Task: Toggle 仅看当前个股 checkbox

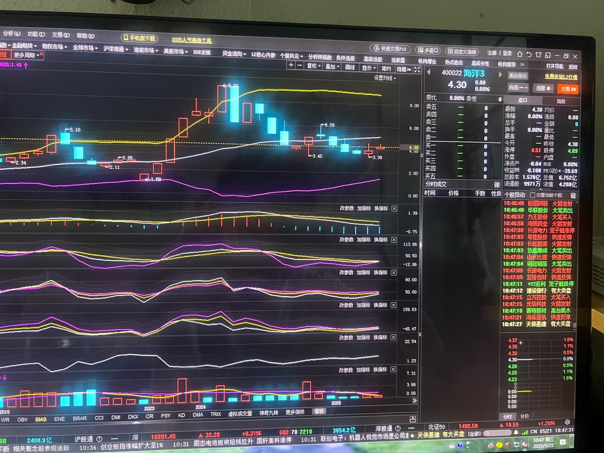Action: tap(533, 195)
